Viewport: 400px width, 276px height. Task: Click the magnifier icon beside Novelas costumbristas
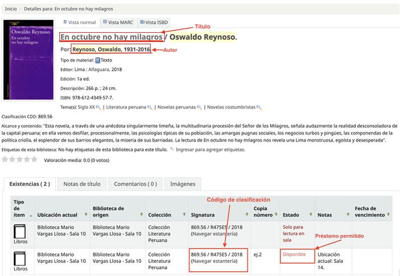pyautogui.click(x=259, y=107)
